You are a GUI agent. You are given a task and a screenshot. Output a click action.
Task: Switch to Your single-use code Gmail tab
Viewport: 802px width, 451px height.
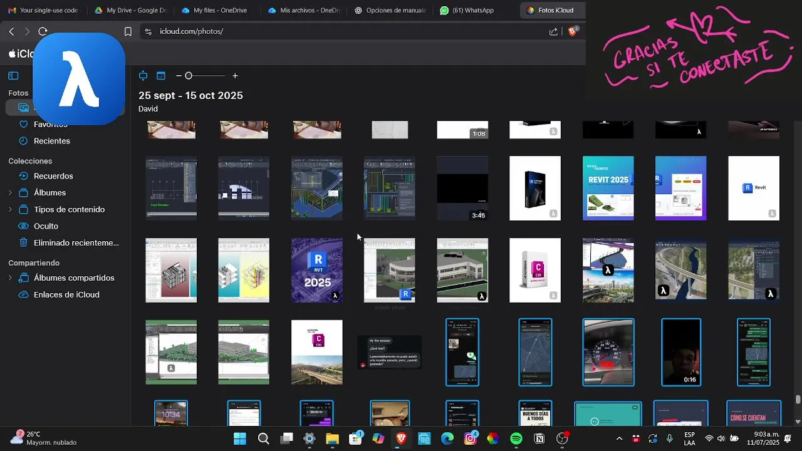[x=43, y=10]
